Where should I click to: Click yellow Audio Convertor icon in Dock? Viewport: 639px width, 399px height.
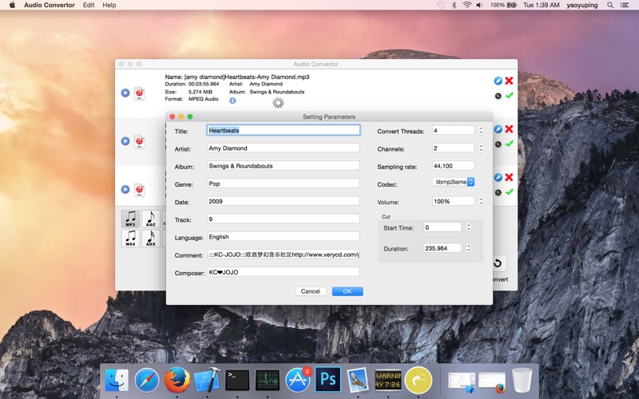tap(418, 380)
